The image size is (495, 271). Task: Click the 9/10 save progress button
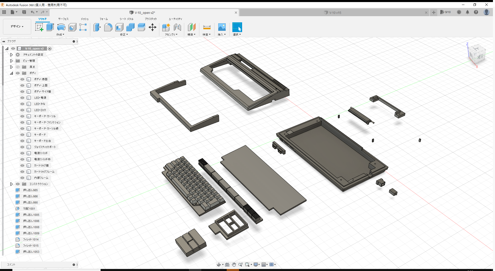coord(445,12)
